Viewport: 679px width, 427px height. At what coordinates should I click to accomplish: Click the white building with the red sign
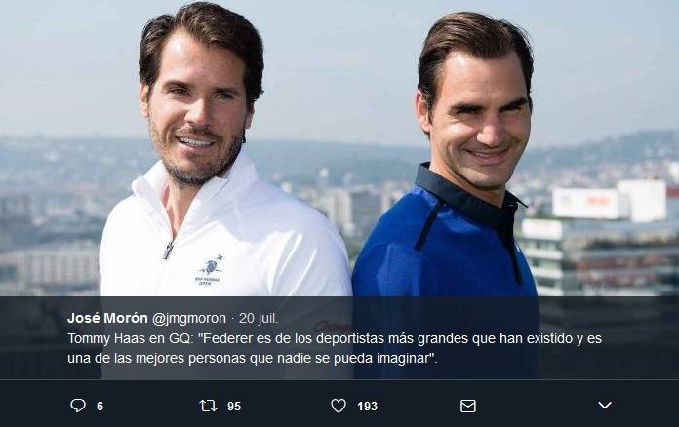click(x=610, y=202)
